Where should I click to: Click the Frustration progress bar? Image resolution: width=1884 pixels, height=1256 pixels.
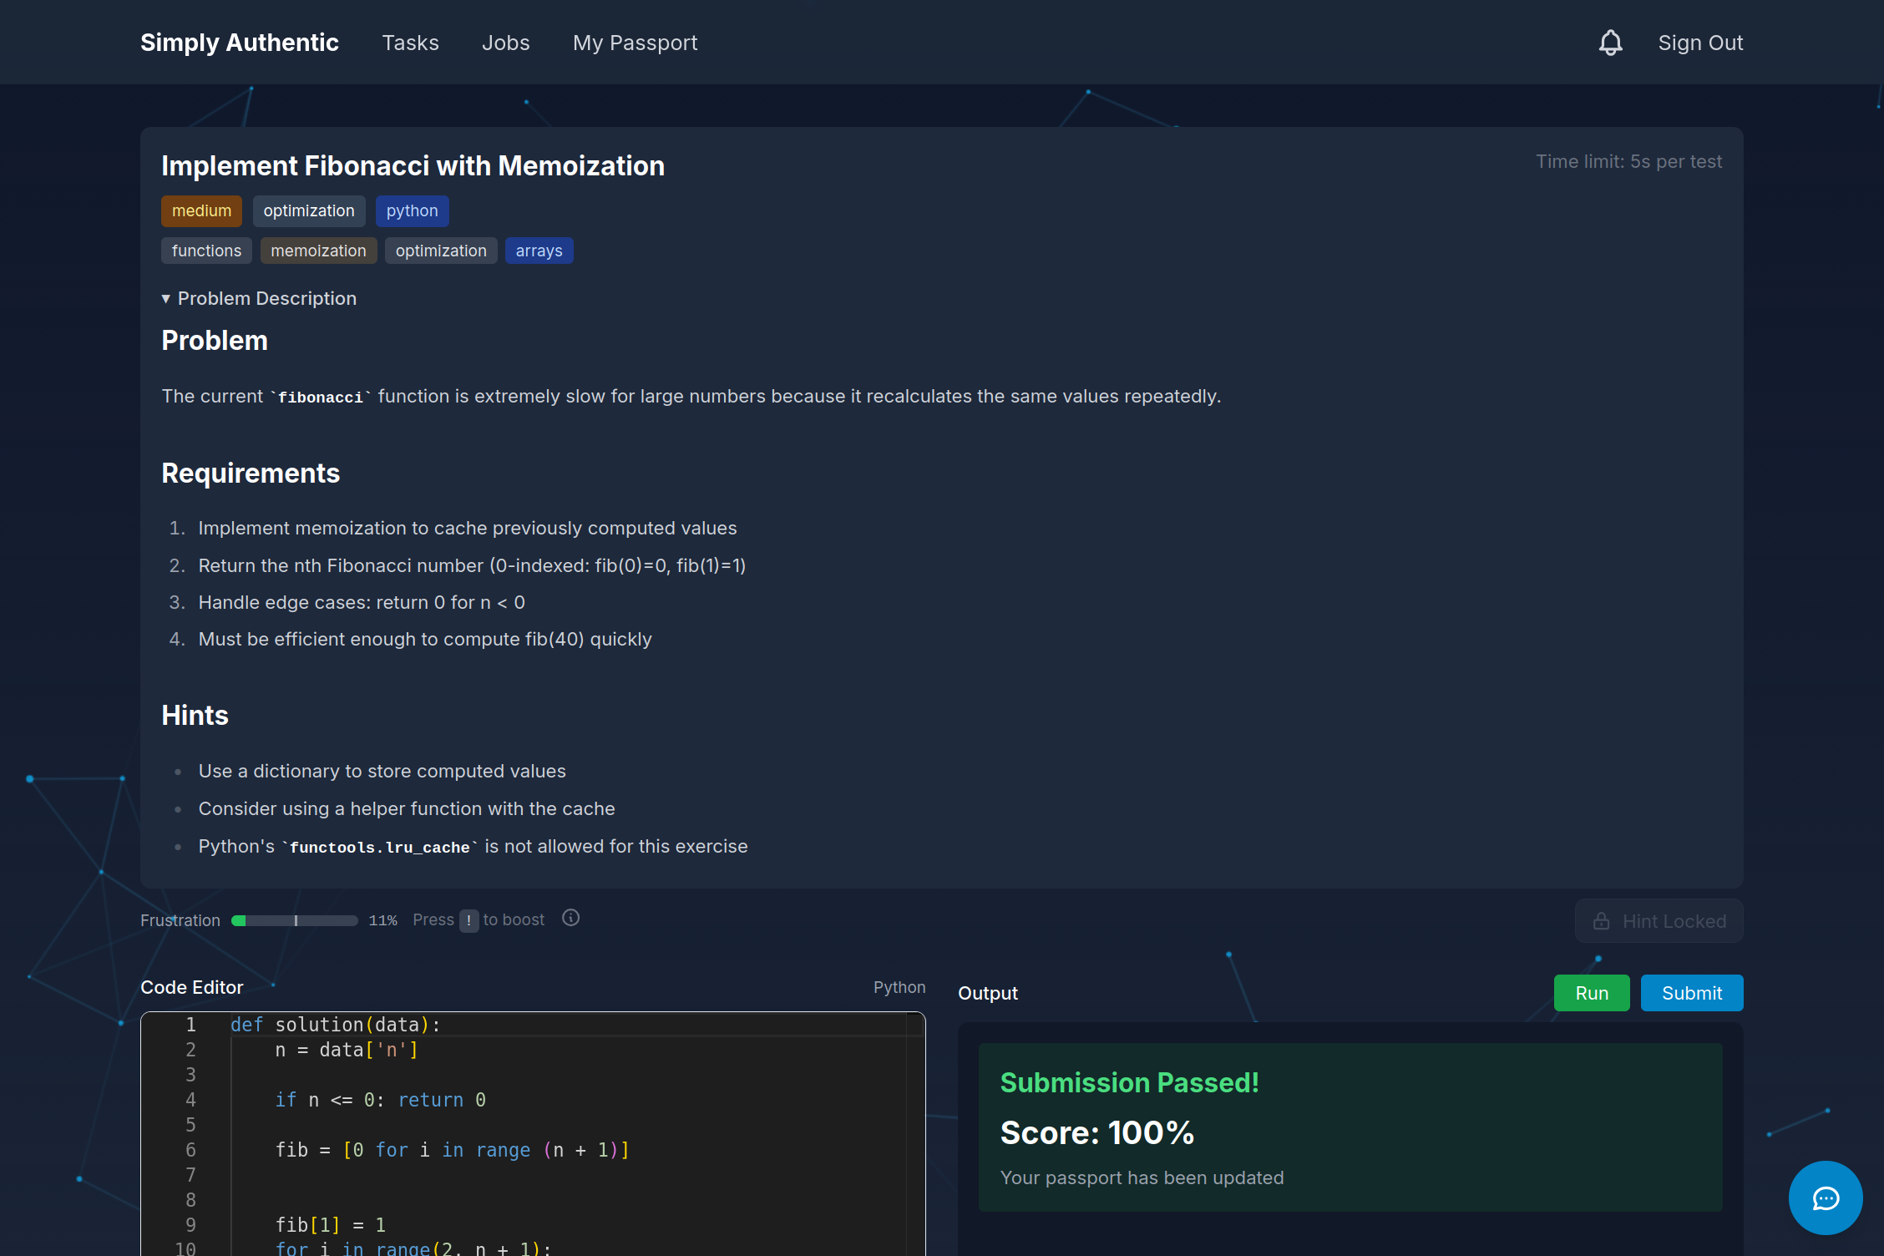294,920
